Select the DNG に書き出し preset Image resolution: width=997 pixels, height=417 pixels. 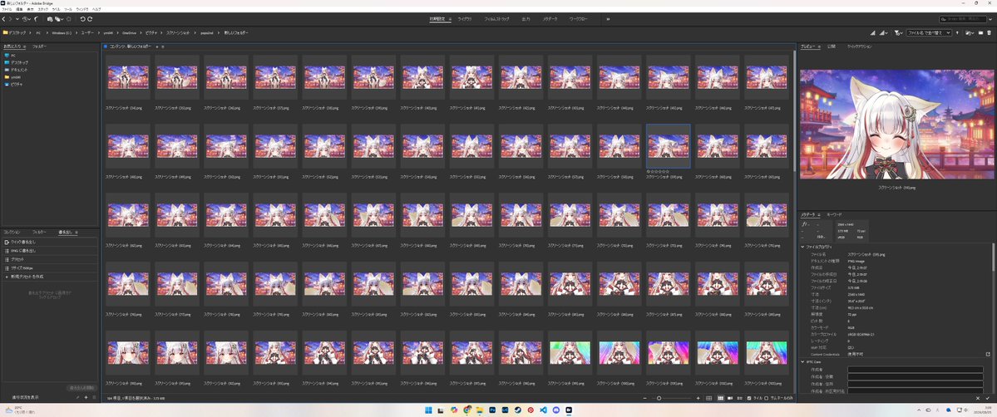tap(23, 251)
